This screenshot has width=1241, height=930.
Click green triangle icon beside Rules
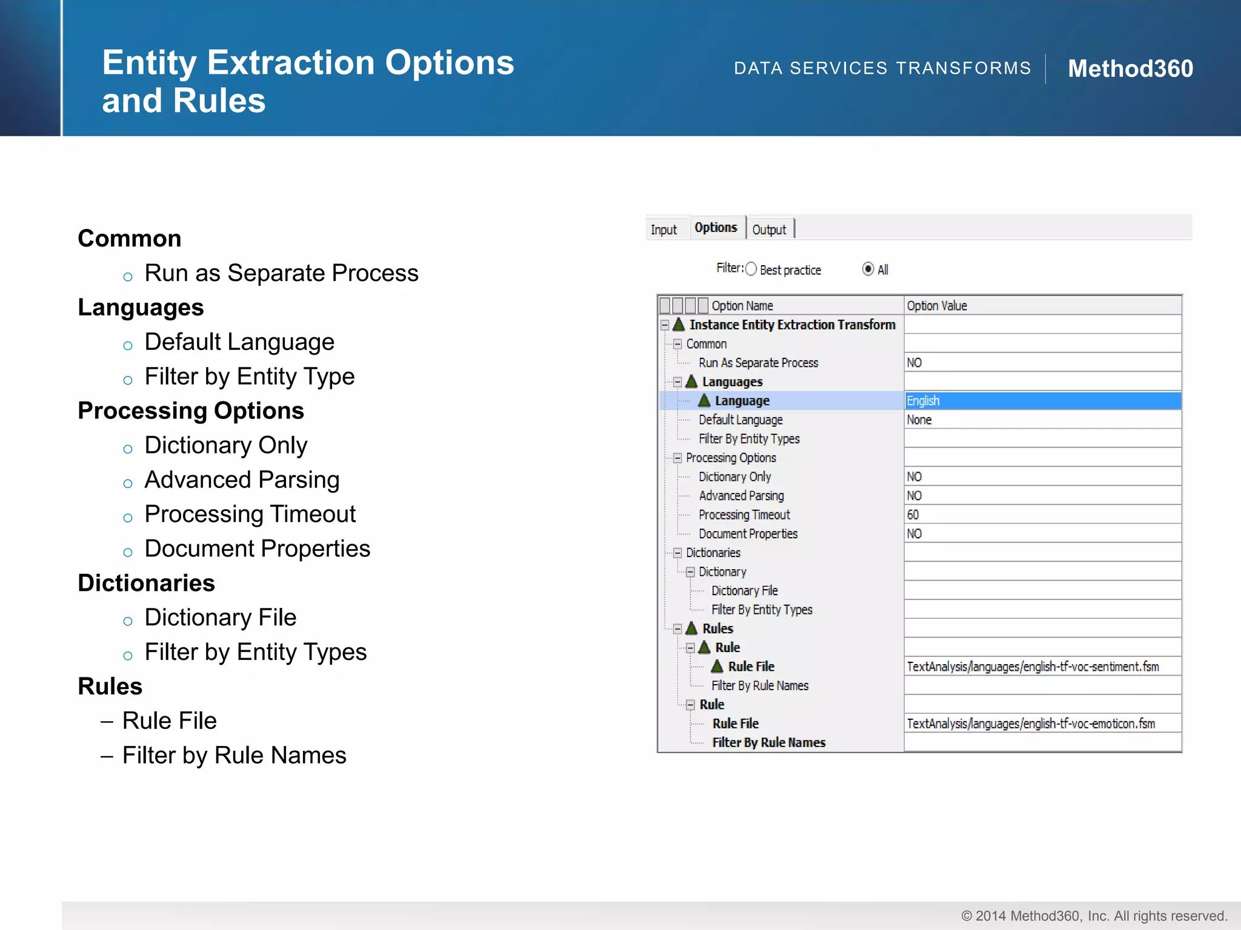691,628
